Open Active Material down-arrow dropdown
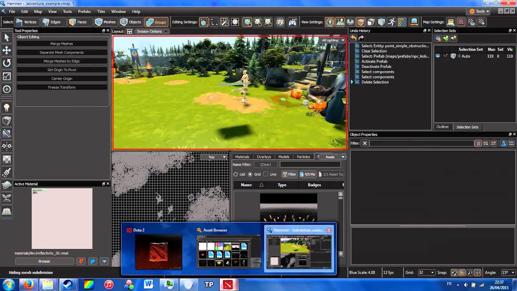The height and width of the screenshot is (291, 517). 104,261
